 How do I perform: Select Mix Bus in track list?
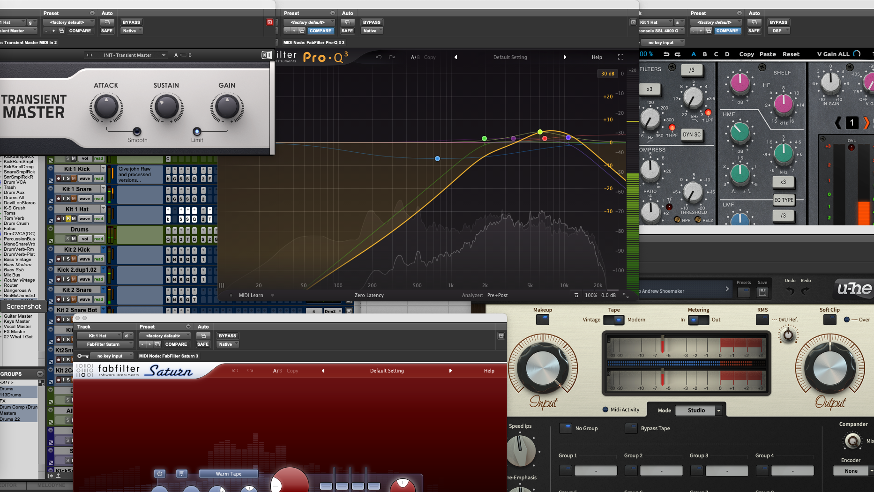click(x=12, y=275)
